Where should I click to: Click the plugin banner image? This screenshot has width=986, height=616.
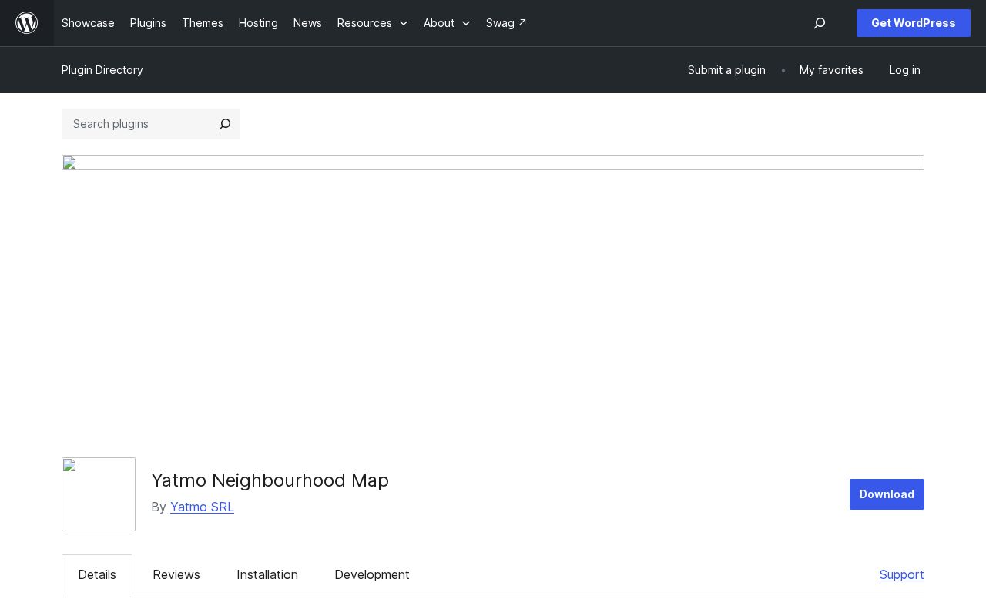(493, 162)
